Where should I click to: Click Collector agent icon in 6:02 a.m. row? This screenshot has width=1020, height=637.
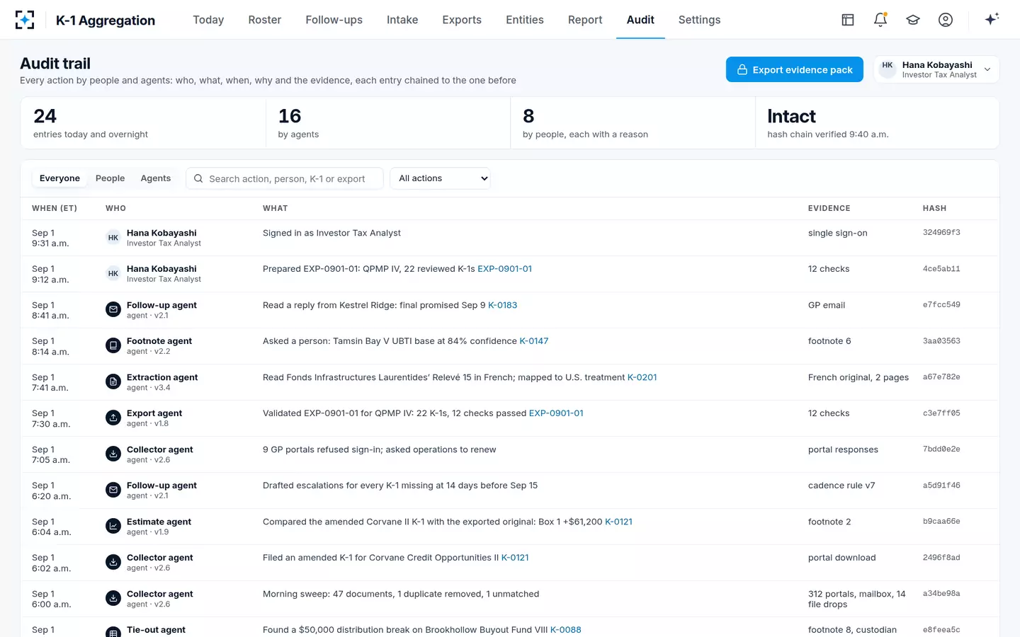113,562
